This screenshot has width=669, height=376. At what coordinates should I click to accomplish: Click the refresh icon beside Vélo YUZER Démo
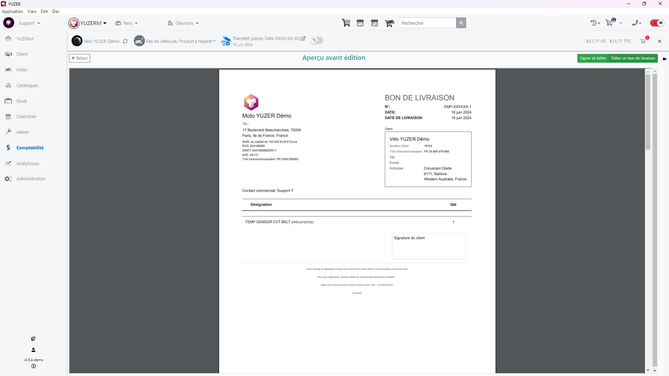click(125, 41)
